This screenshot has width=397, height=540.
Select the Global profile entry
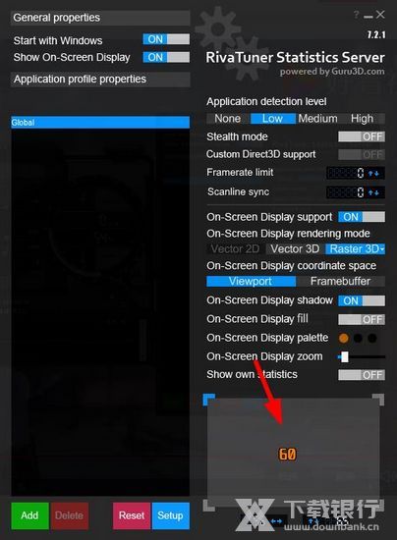[x=100, y=123]
